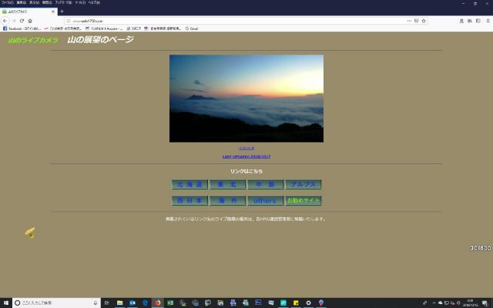Open Excel from the taskbar
493x308 pixels.
[x=169, y=303]
